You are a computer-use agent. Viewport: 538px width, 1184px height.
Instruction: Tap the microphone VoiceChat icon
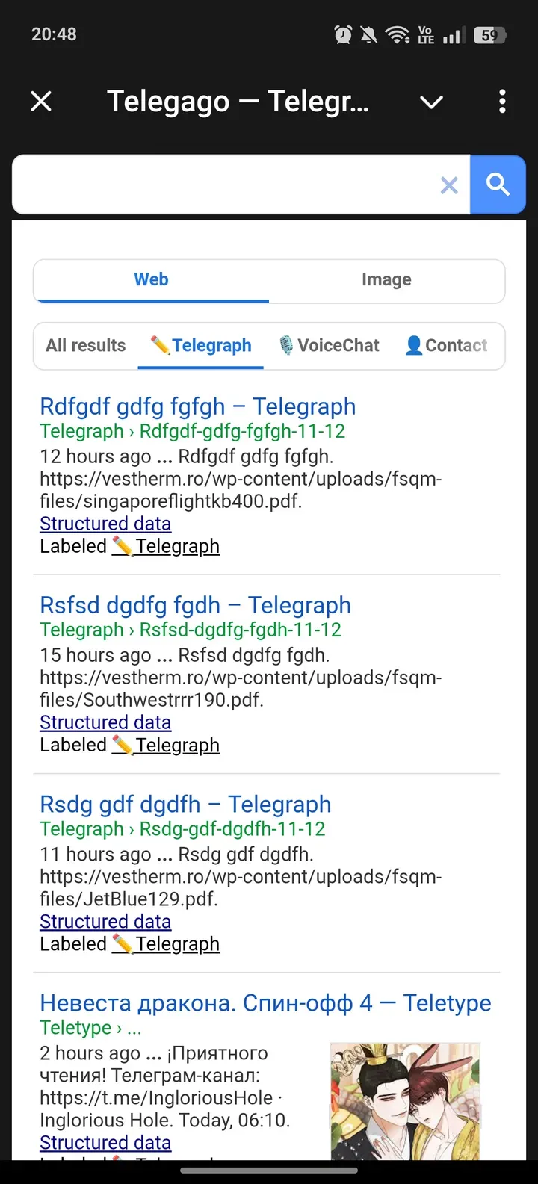point(288,345)
